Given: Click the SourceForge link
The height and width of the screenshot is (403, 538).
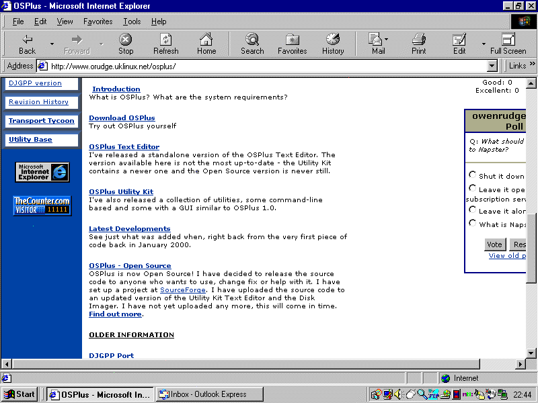Looking at the screenshot, I should coord(183,290).
